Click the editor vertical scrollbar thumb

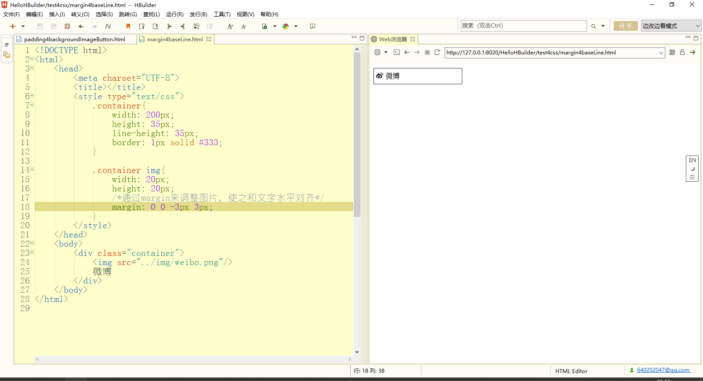[x=357, y=134]
